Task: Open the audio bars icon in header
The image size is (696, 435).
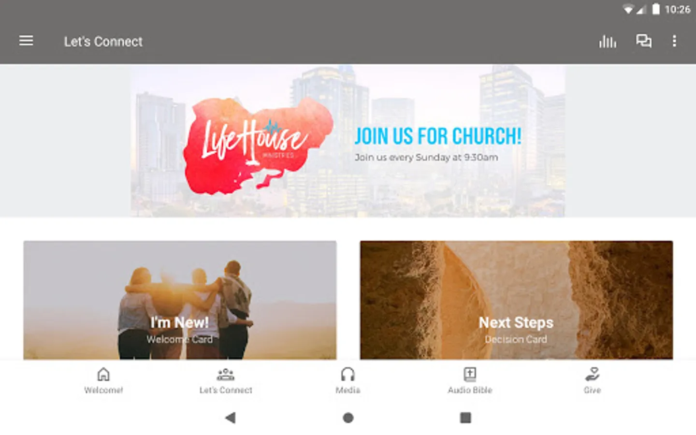Action: click(608, 42)
